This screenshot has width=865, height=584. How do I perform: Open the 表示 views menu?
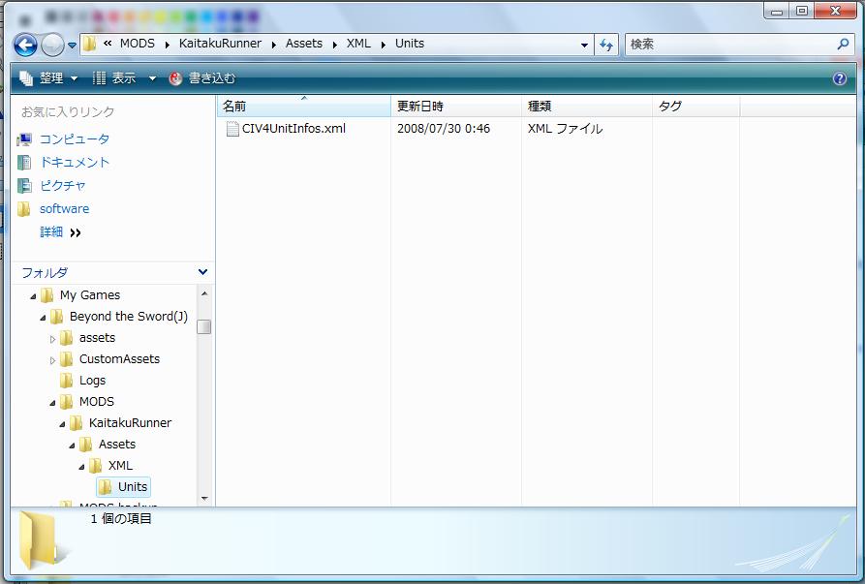(124, 78)
